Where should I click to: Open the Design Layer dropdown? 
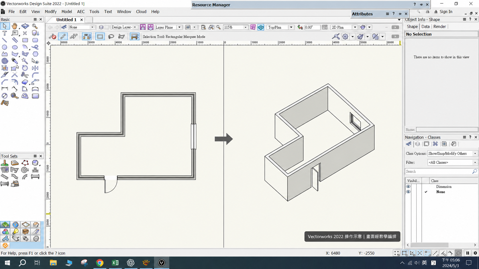124,27
